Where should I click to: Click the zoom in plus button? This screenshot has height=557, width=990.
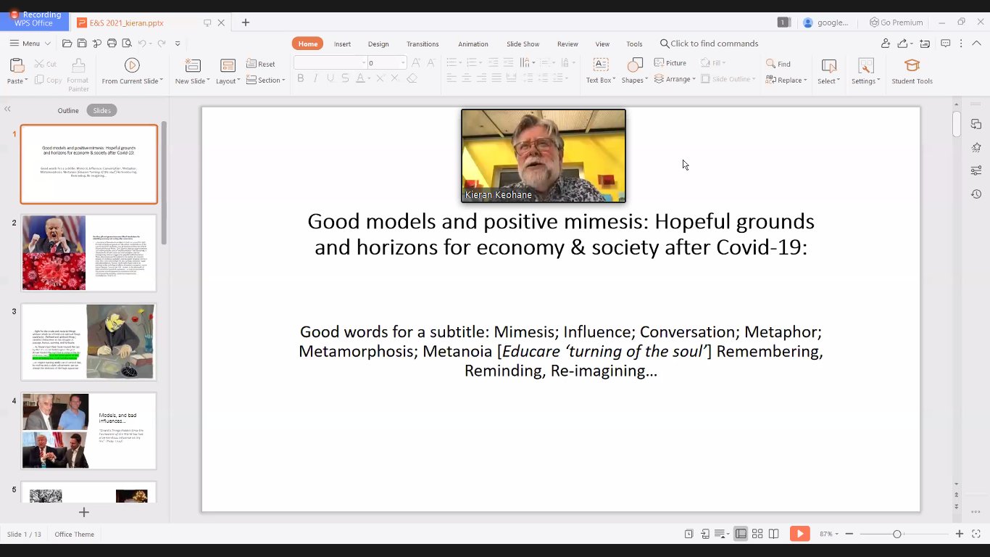960,534
